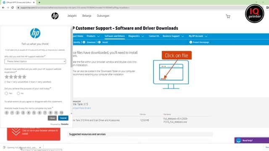The image size is (269, 151).
Task: Click the Need help chat bubble icon
Action: coord(238,141)
